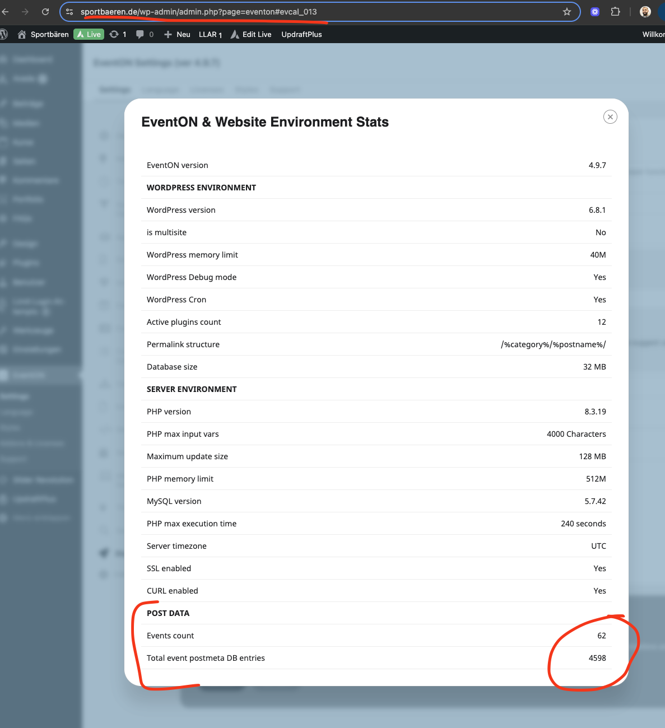This screenshot has height=728, width=665.
Task: Click Edit Live in admin bar
Action: [251, 34]
